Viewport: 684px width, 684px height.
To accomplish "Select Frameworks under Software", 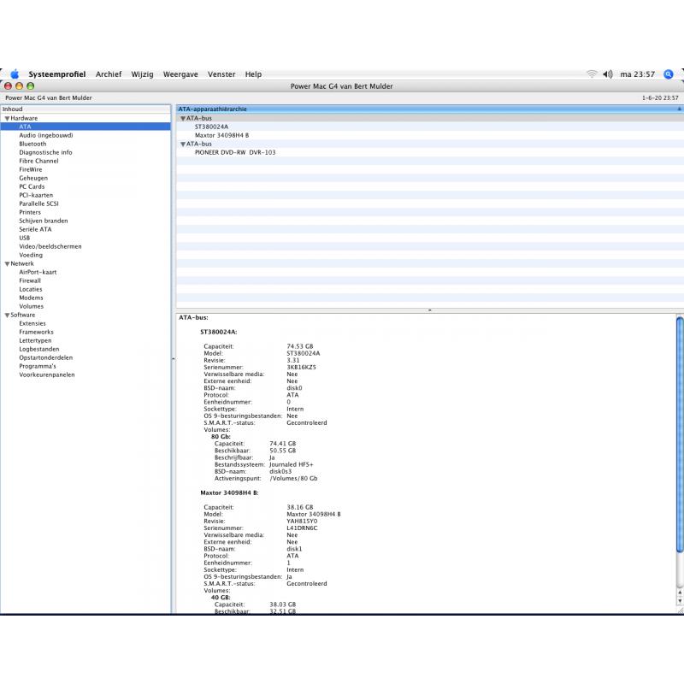I will 37,332.
